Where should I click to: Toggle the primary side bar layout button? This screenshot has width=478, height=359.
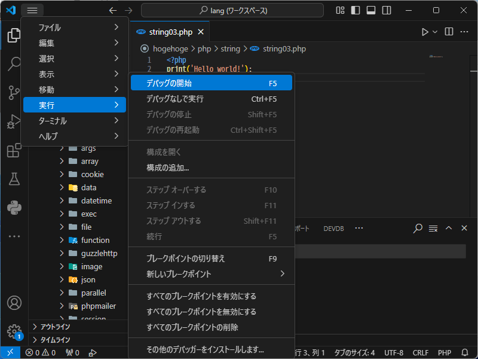356,10
